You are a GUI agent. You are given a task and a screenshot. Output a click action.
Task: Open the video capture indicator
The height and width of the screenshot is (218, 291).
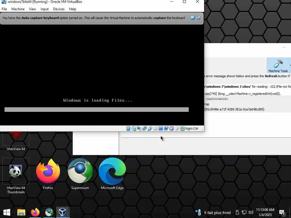click(x=166, y=129)
